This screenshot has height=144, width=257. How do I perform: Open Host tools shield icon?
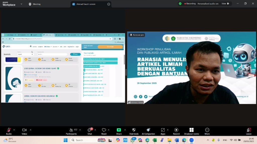click(134, 130)
